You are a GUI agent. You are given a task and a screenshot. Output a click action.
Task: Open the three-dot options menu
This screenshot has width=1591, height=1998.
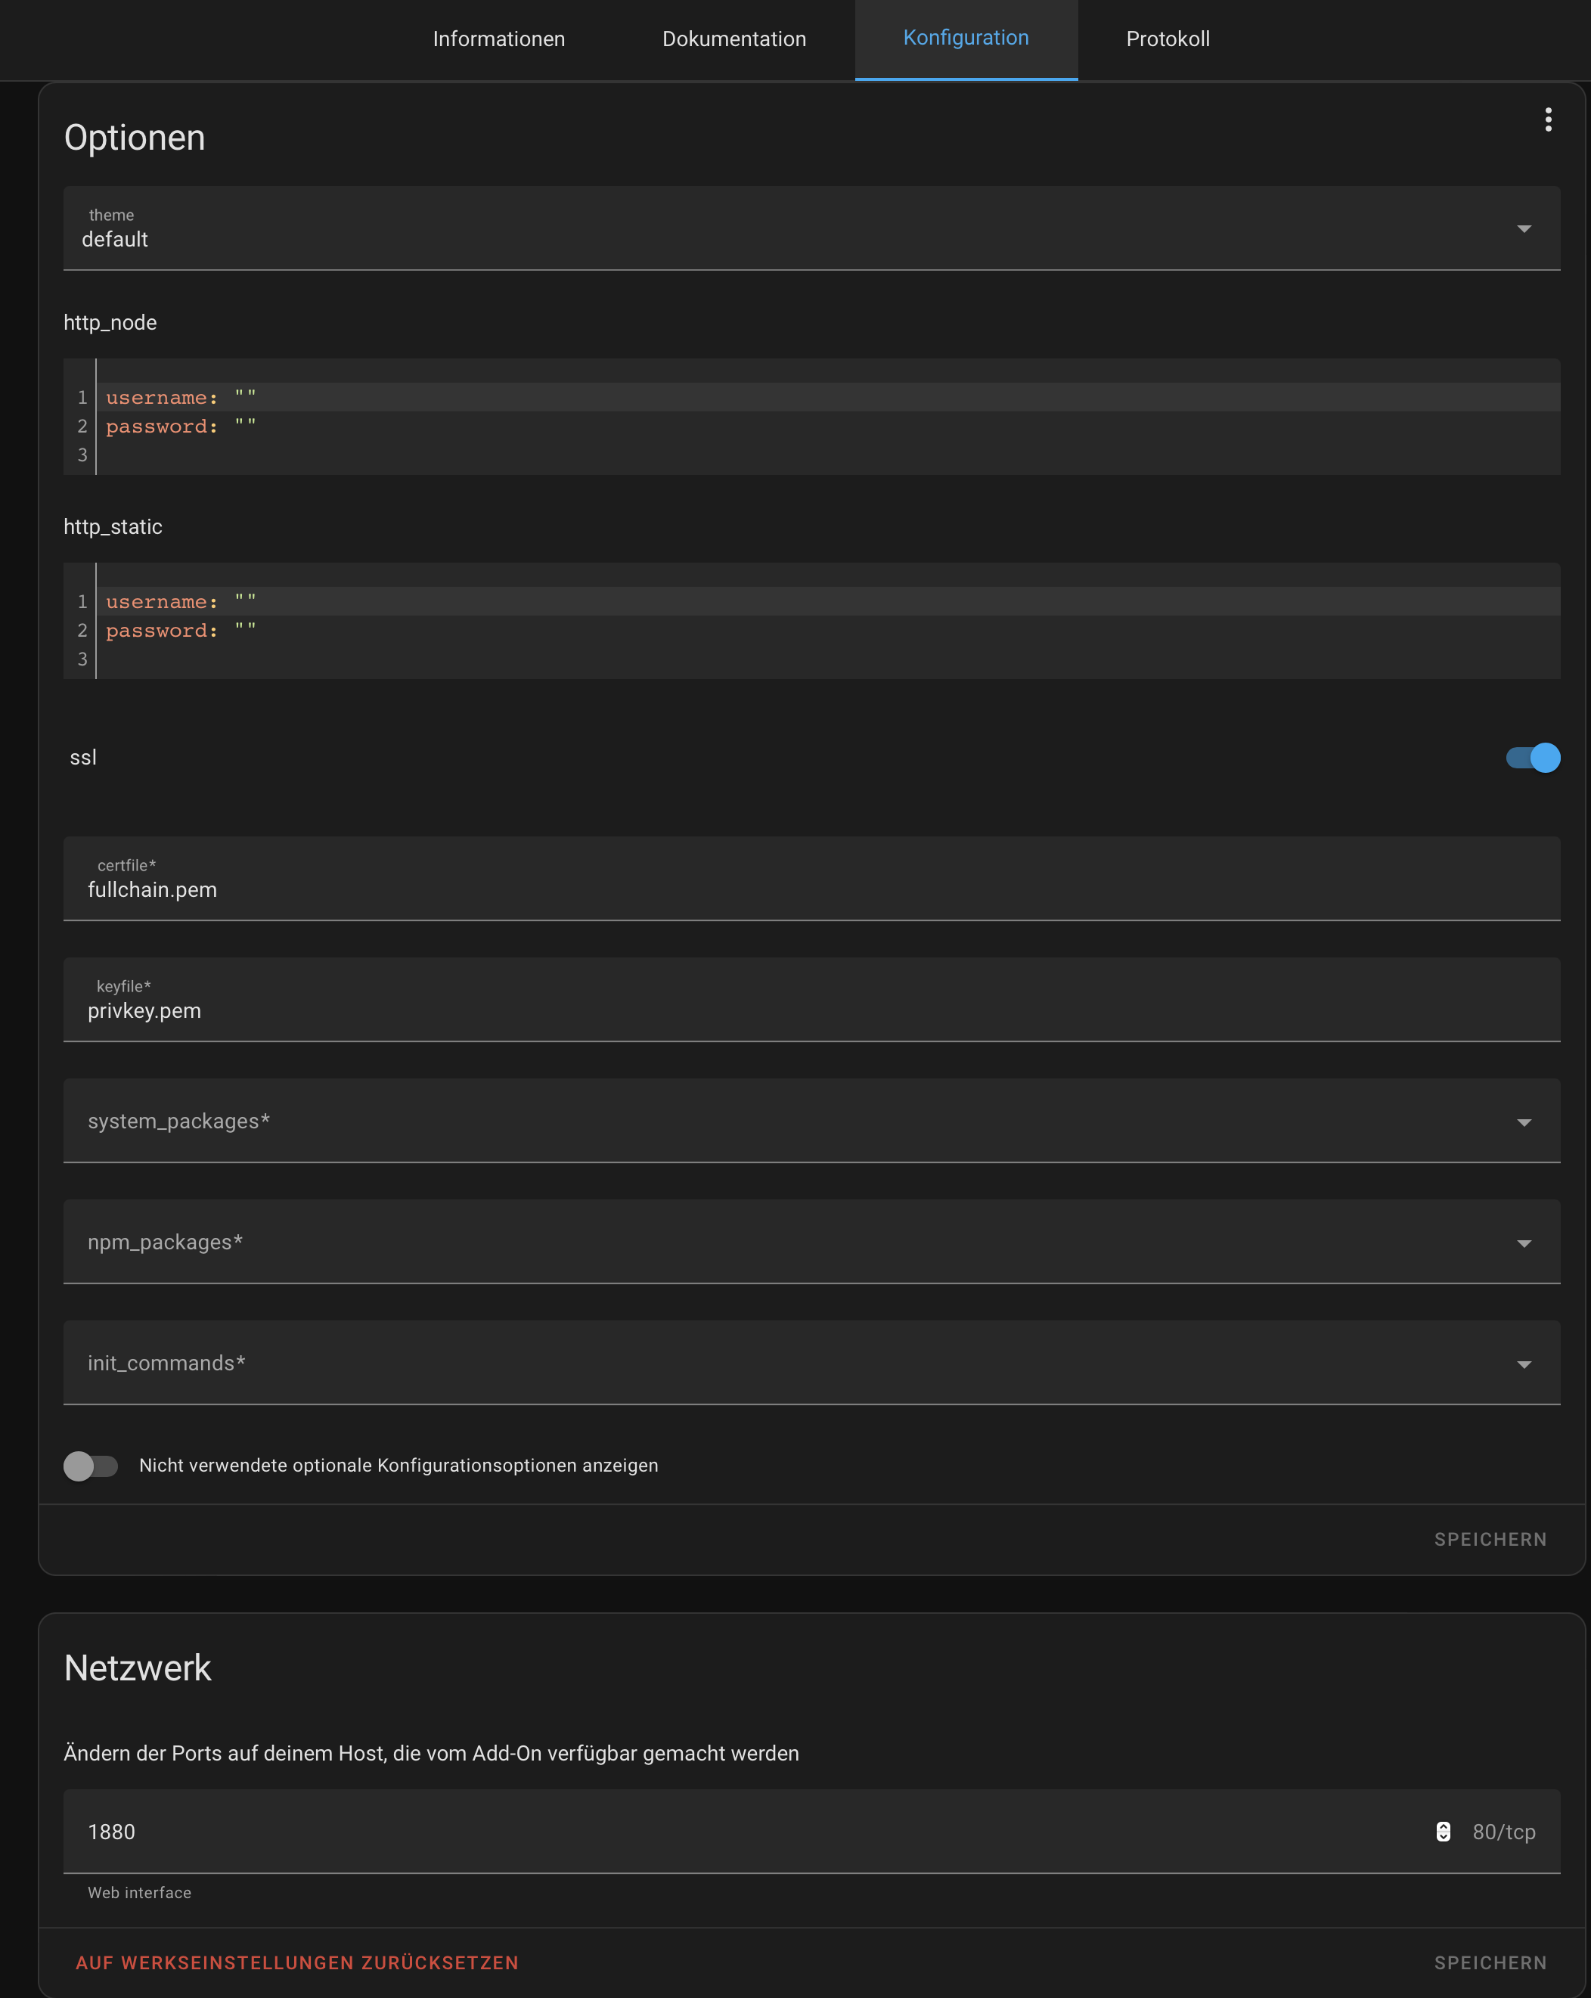1547,119
